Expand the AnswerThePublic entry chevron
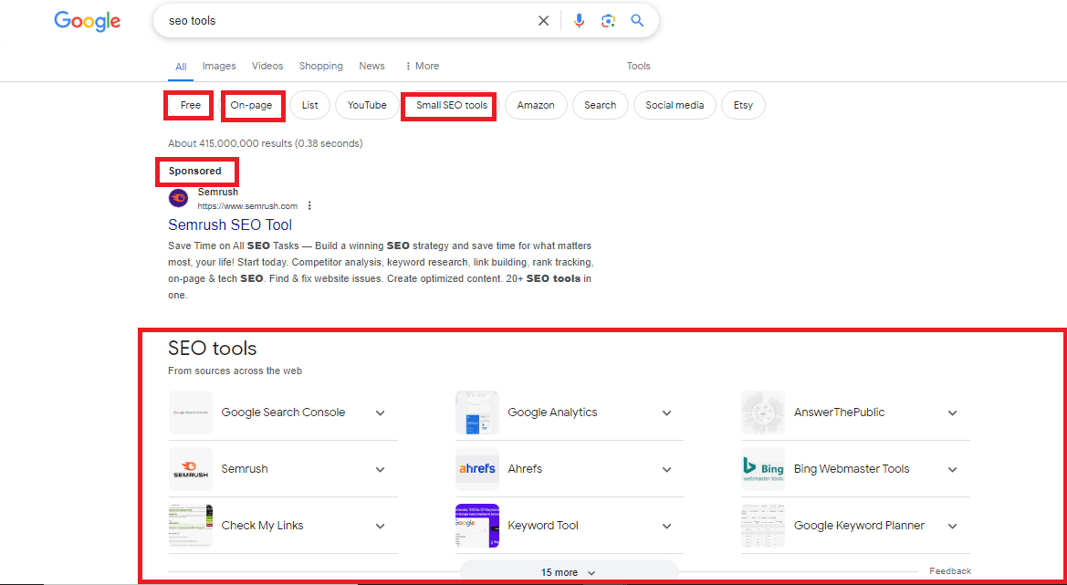The image size is (1067, 585). click(953, 413)
